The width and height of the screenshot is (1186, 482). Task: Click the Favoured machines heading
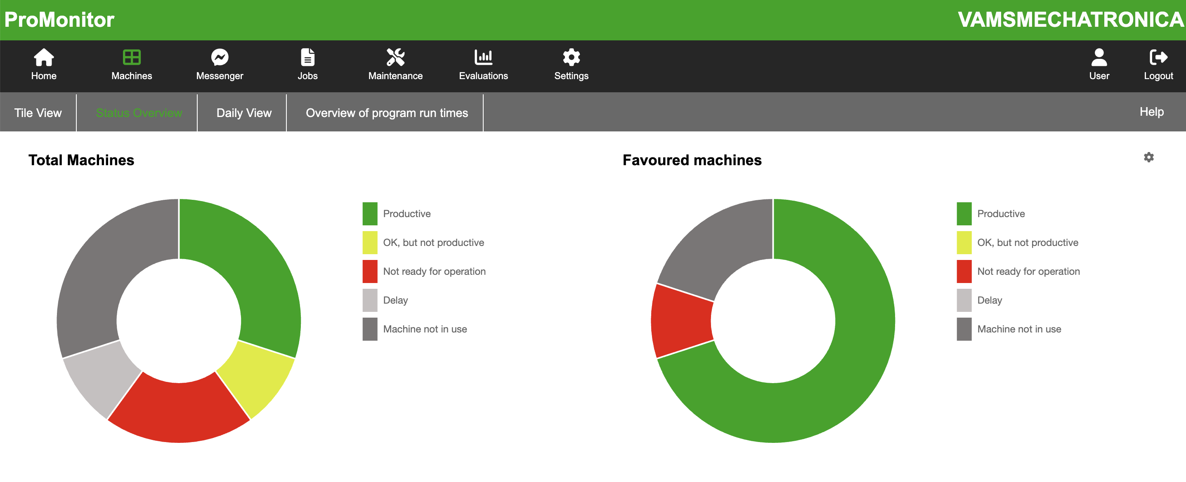(x=692, y=160)
